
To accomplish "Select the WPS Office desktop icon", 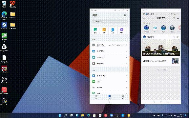I will [13, 4].
